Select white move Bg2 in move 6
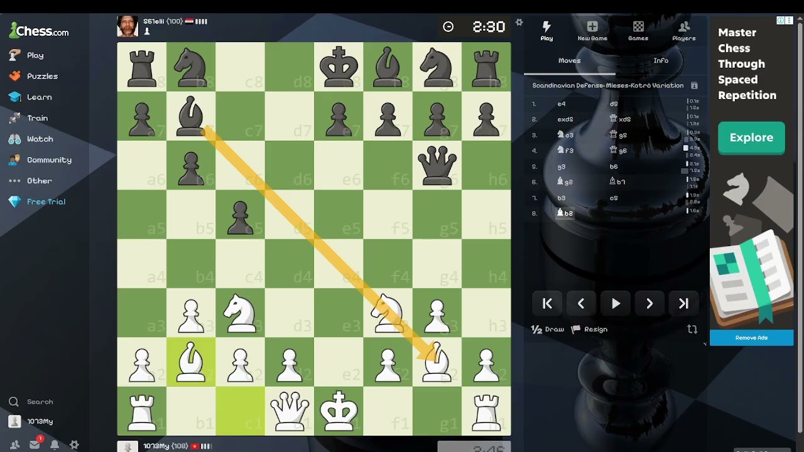Image resolution: width=804 pixels, height=452 pixels. coord(565,182)
